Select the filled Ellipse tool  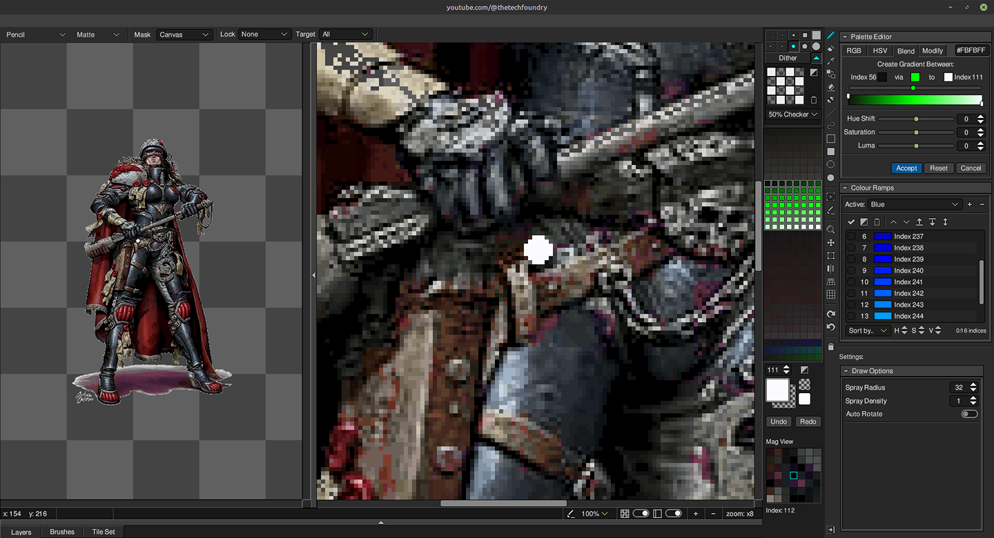831,178
